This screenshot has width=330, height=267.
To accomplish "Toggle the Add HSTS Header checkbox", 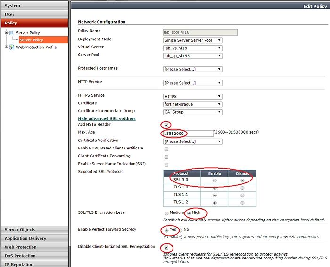I will [166, 126].
